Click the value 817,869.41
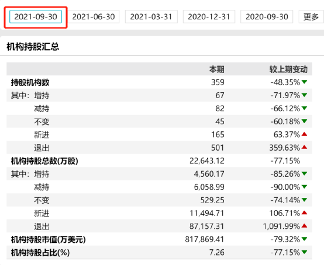 tap(205, 239)
